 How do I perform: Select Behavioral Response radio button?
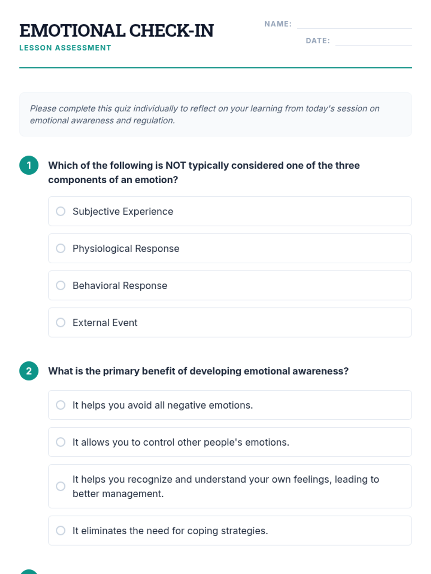point(61,285)
